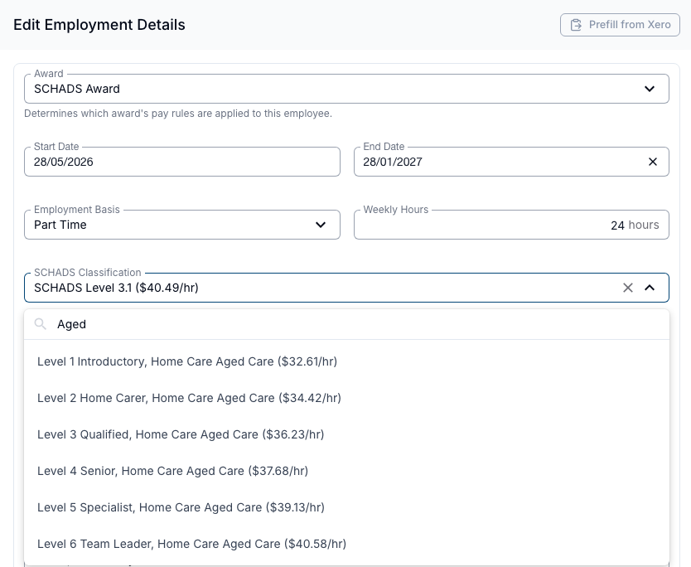
Task: Select Level 3 Qualified option
Action: pos(346,434)
